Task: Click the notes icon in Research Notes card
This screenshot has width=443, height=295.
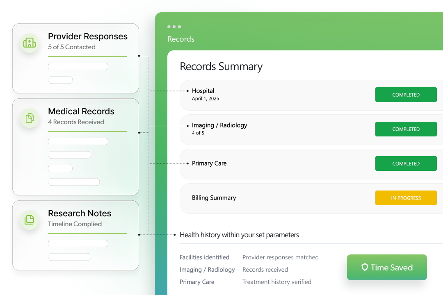Action: point(30,220)
